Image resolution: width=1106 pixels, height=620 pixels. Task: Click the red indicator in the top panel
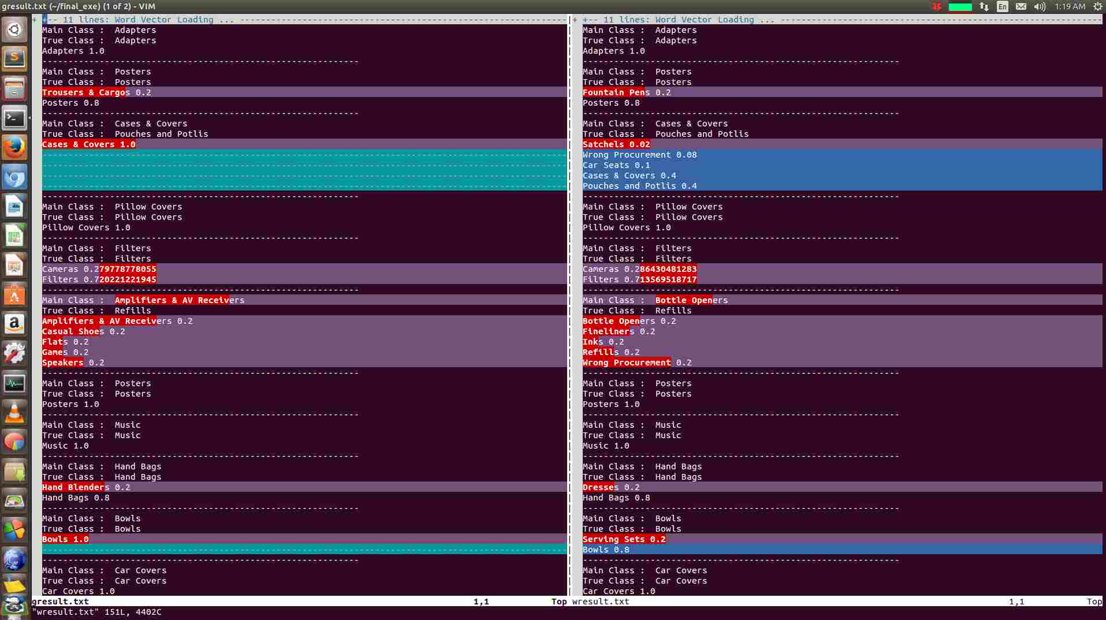point(936,6)
